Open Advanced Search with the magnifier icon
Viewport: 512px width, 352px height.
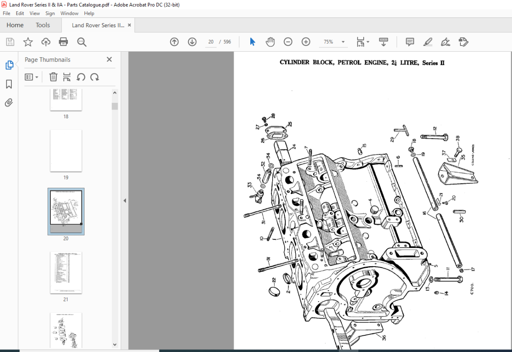point(81,42)
